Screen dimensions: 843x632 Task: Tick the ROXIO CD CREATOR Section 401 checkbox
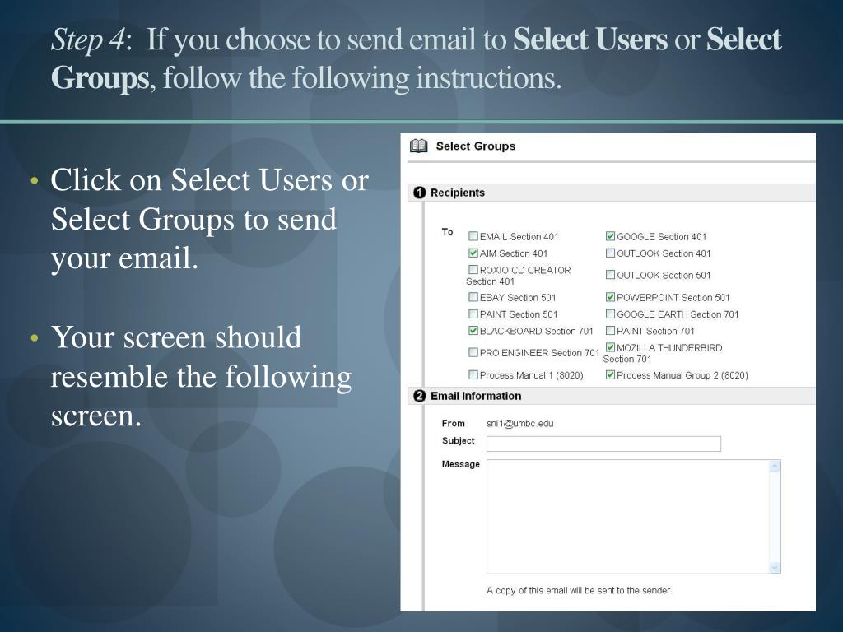coord(473,269)
